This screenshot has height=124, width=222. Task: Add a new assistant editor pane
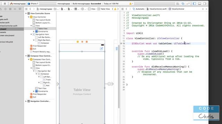point(203,9)
